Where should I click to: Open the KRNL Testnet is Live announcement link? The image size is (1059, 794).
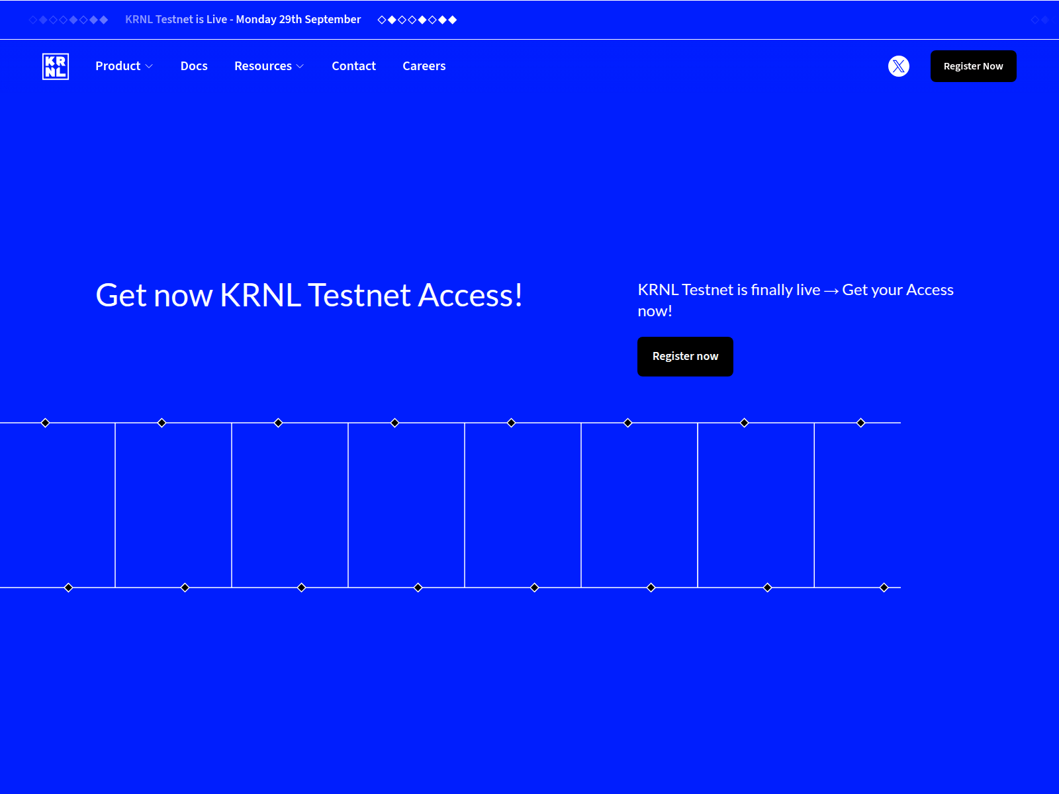click(242, 19)
